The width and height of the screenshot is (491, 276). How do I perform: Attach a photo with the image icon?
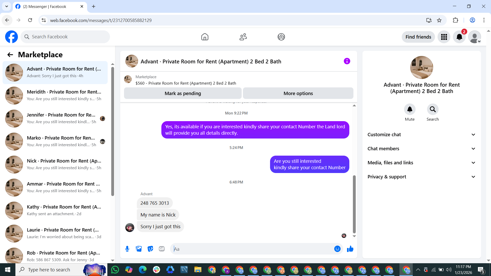139,249
